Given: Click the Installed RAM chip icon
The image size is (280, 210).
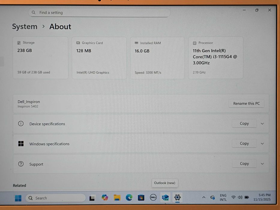Looking at the screenshot, I should click(x=137, y=43).
